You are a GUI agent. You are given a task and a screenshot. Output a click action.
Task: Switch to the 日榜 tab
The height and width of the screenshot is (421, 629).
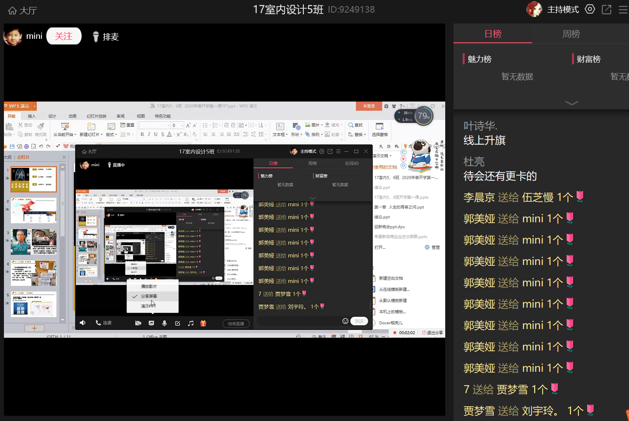click(493, 34)
